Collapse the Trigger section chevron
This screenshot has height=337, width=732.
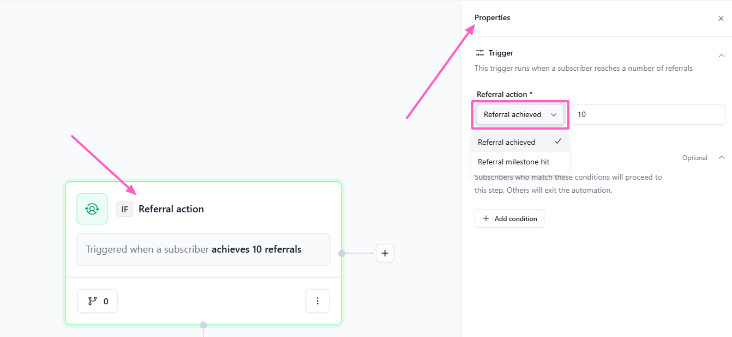point(722,56)
